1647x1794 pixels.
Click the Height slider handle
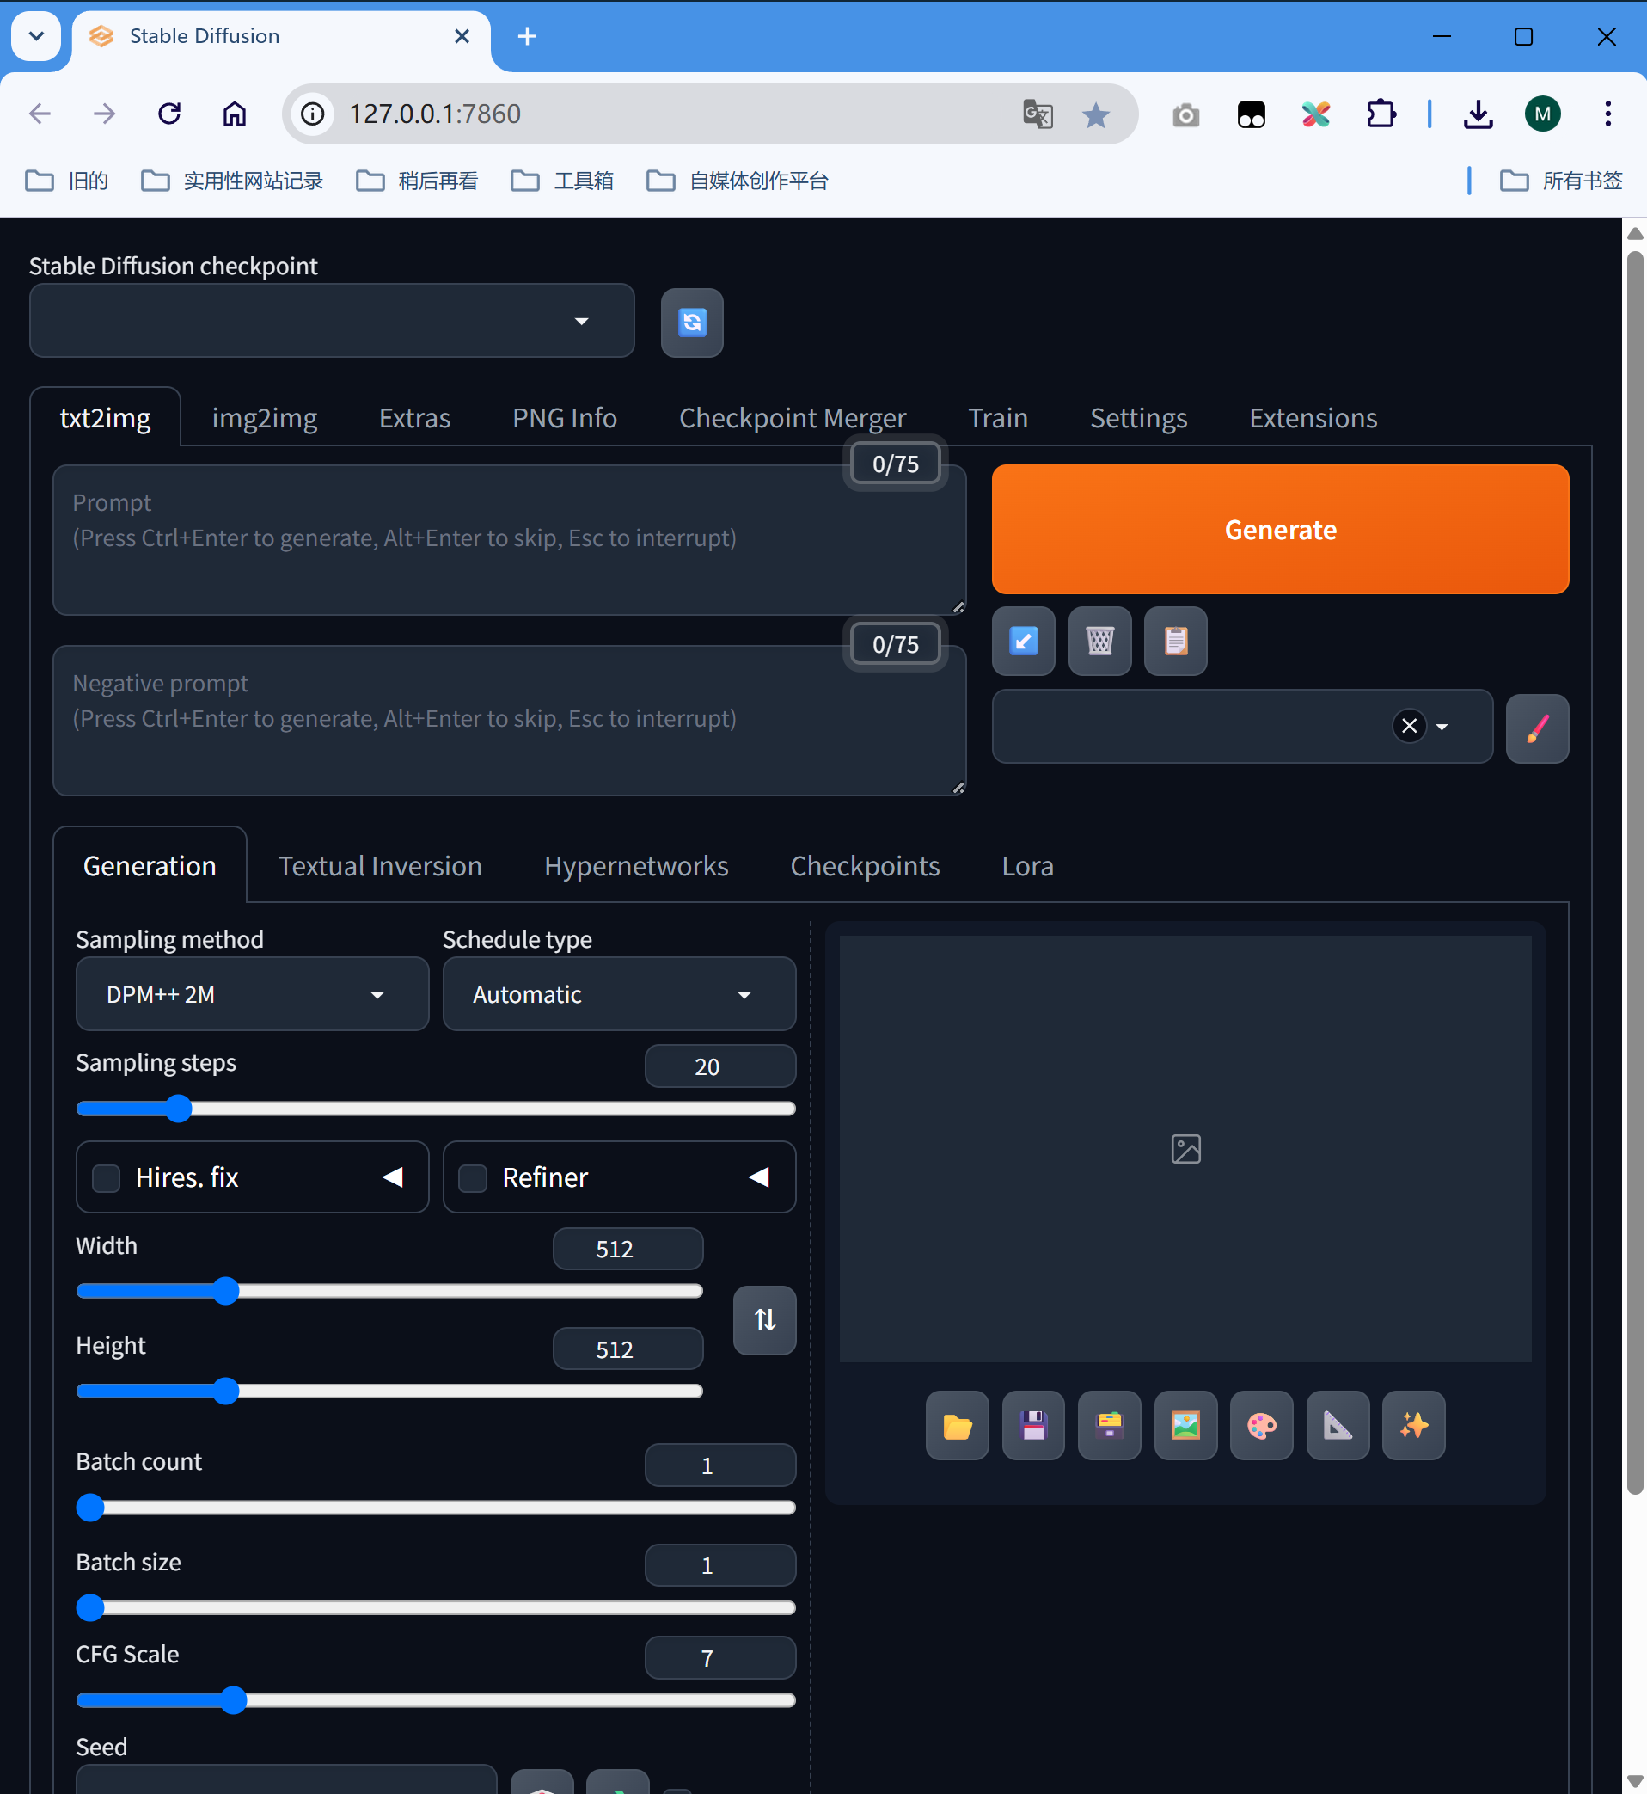pos(226,1391)
